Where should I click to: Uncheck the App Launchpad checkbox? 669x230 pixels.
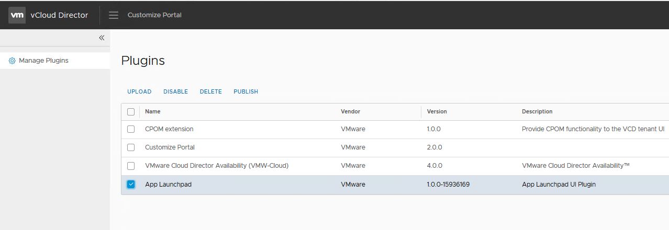click(131, 184)
